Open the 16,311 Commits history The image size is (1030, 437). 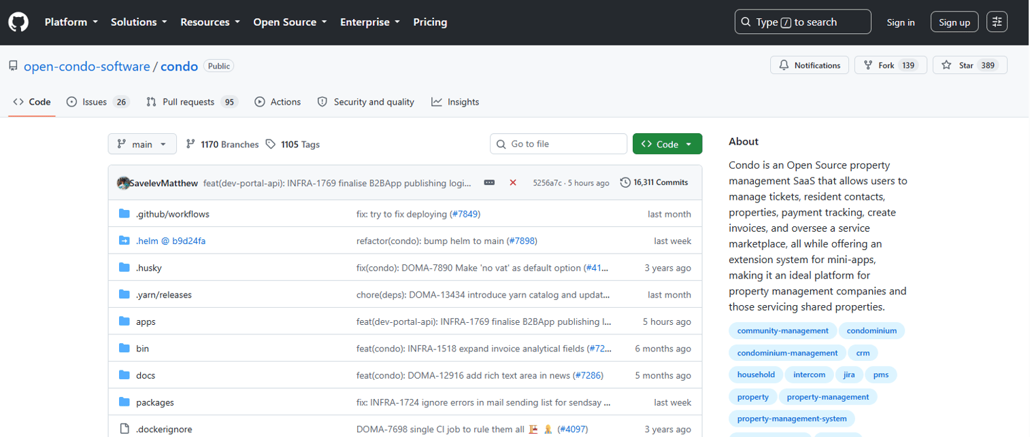(x=654, y=182)
